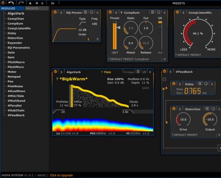
Task: Open the Delay module menu icon
Action: pyautogui.click(x=200, y=83)
